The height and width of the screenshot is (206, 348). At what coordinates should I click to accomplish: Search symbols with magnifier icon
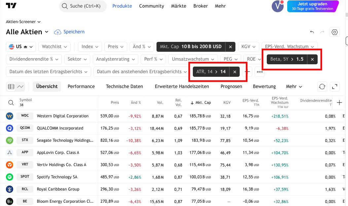[x=11, y=103]
